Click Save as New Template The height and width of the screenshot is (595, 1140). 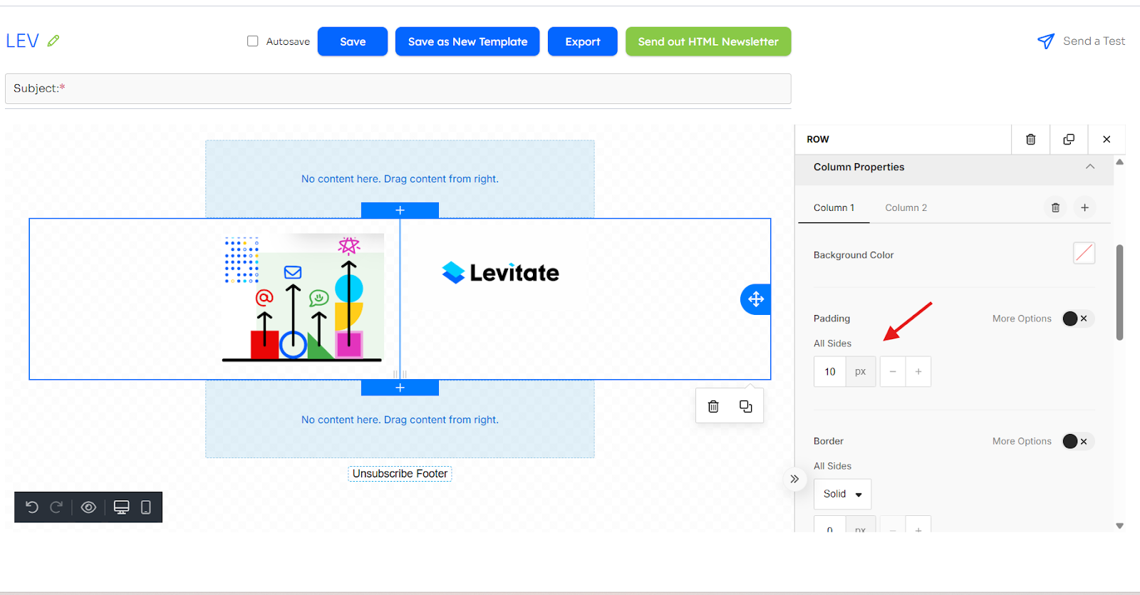[467, 41]
